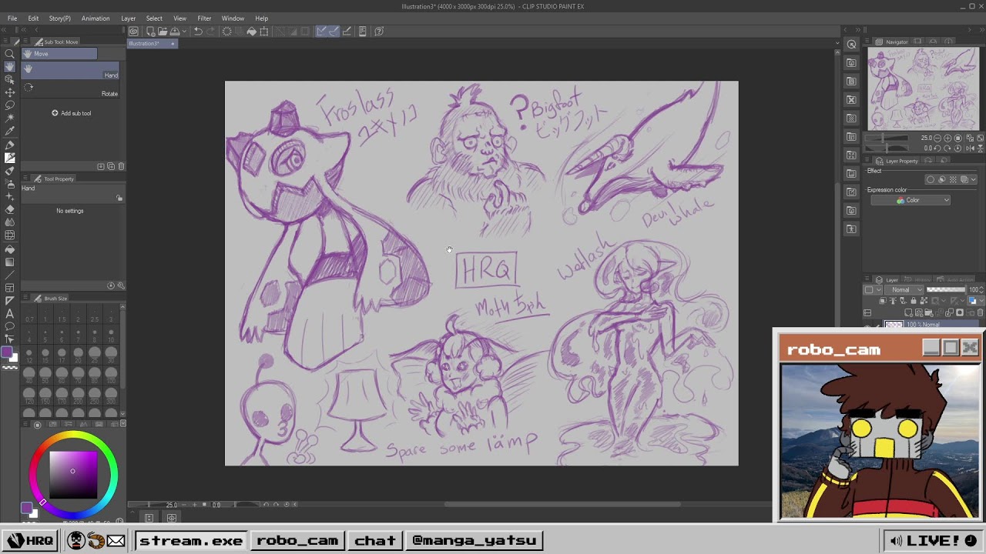The width and height of the screenshot is (986, 554).
Task: Select the Zoom magnifier tool
Action: click(x=10, y=54)
